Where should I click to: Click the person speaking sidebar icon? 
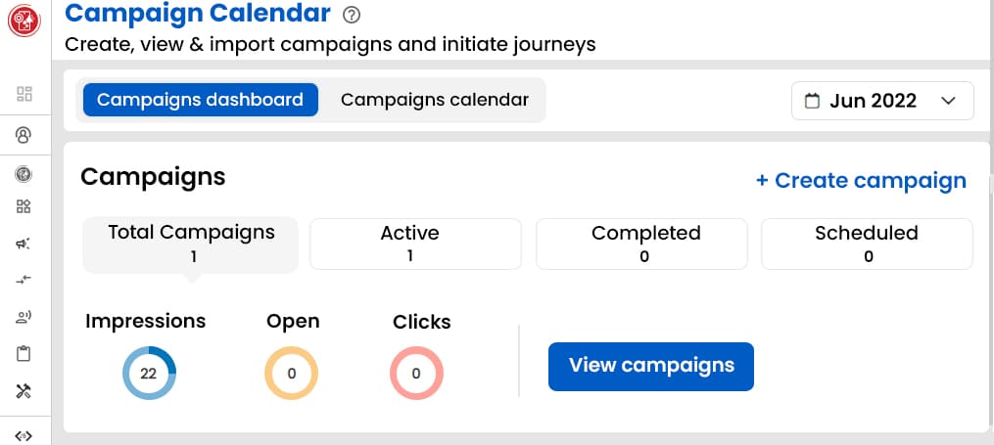tap(24, 316)
